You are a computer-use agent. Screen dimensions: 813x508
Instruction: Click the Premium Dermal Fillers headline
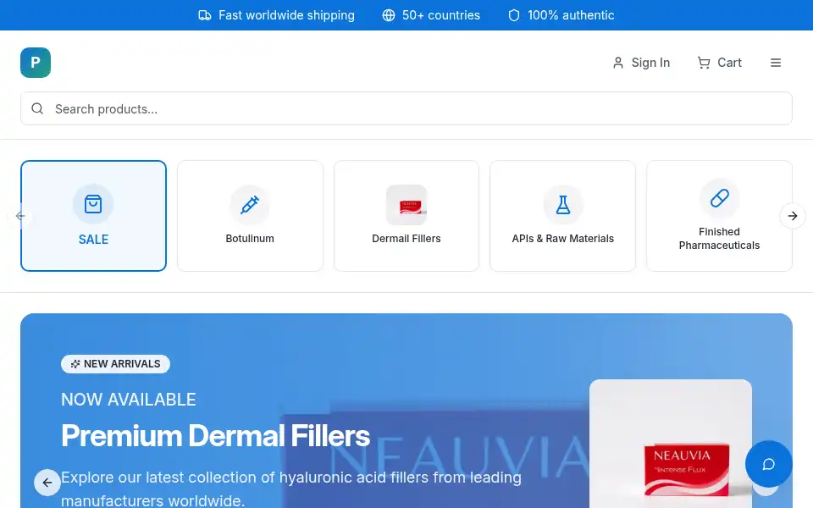215,435
